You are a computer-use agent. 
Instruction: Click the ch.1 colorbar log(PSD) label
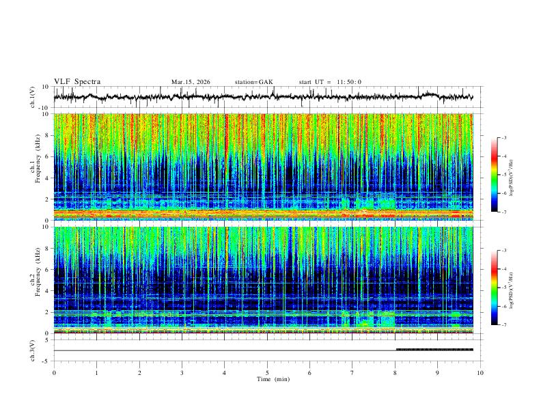511,178
